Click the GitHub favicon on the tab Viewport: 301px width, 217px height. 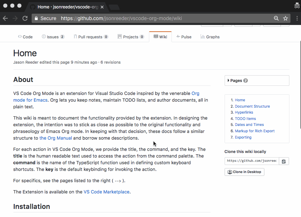click(33, 7)
